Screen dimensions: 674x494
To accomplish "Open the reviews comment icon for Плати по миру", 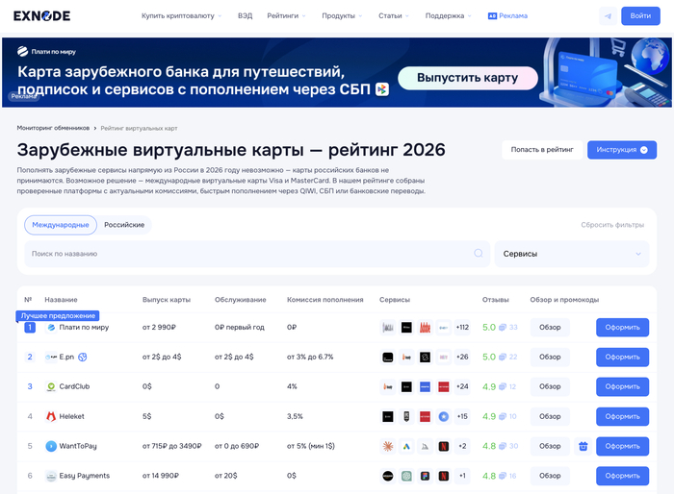I will point(503,328).
